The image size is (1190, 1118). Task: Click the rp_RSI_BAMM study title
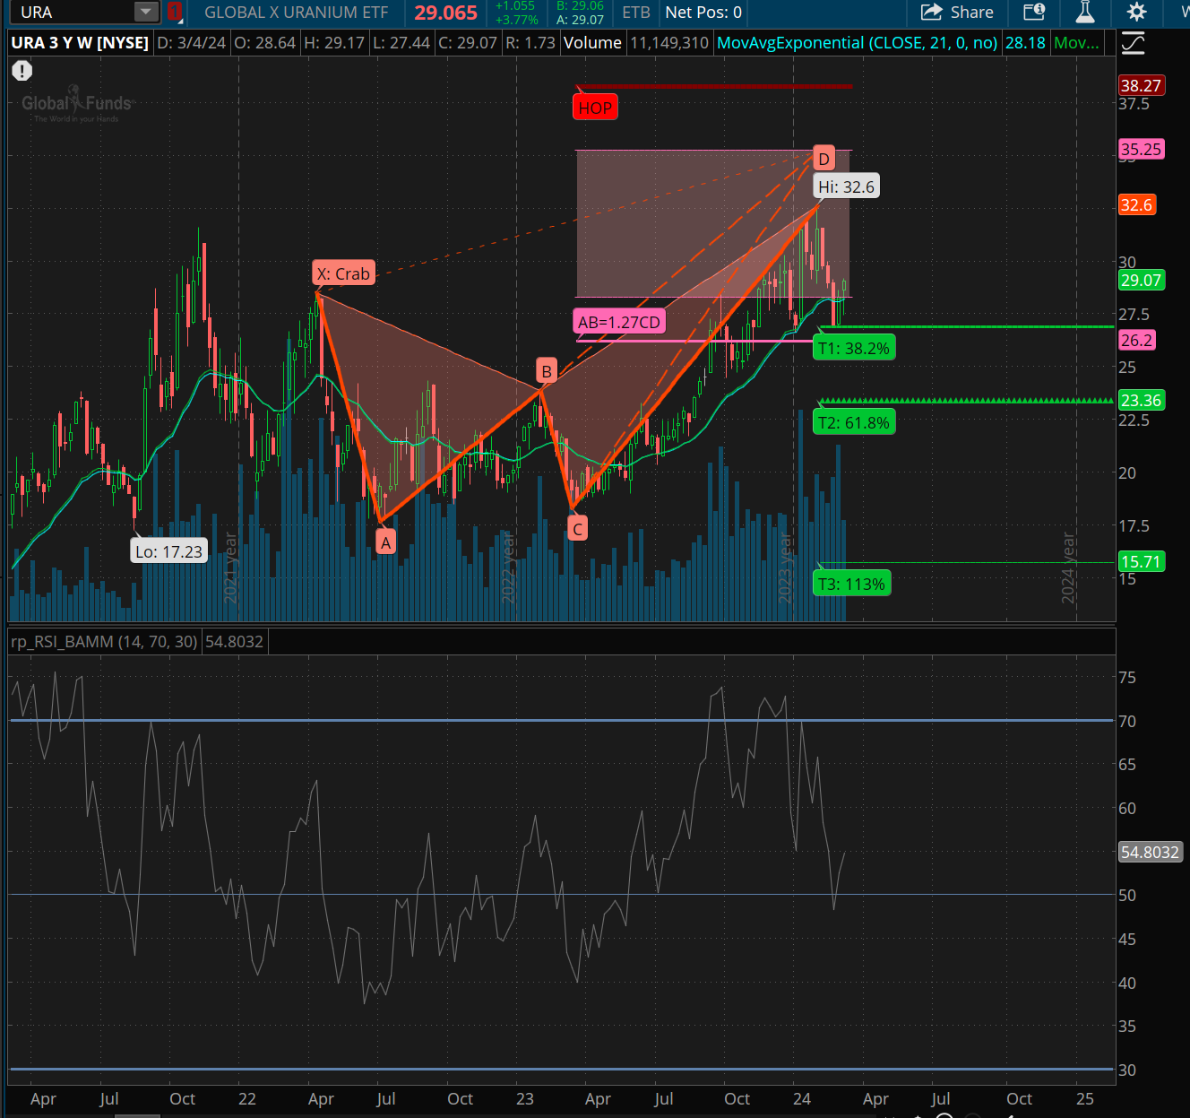tap(104, 642)
